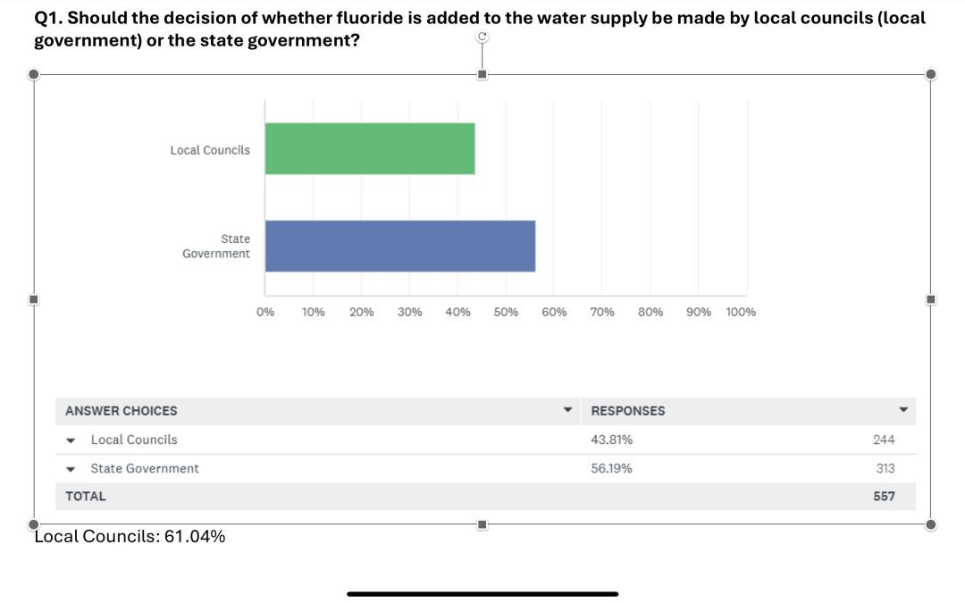Select the top-left corner resize handle
The height and width of the screenshot is (603, 965).
click(34, 74)
